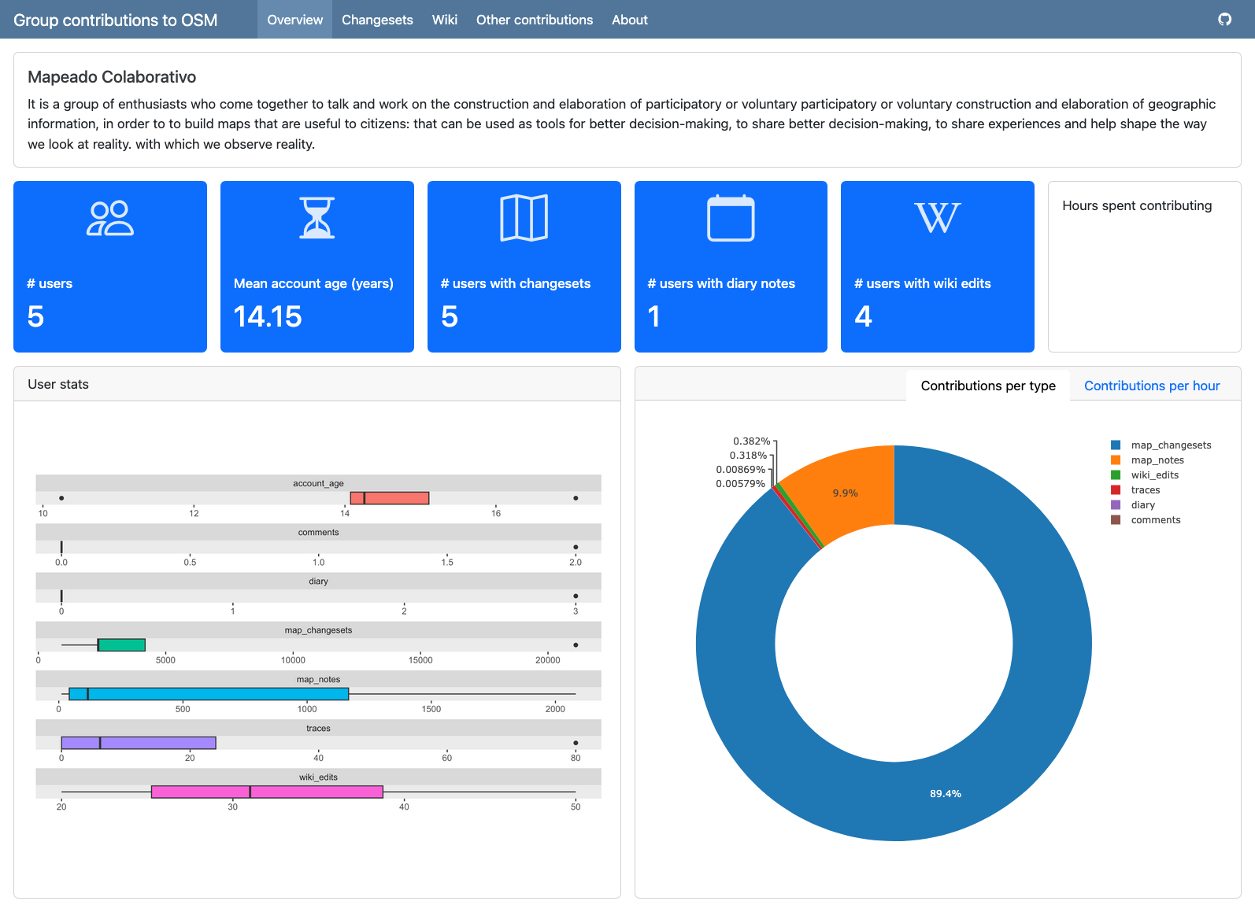The image size is (1255, 912).
Task: Click the Hours spent contributing heading
Action: pyautogui.click(x=1137, y=205)
